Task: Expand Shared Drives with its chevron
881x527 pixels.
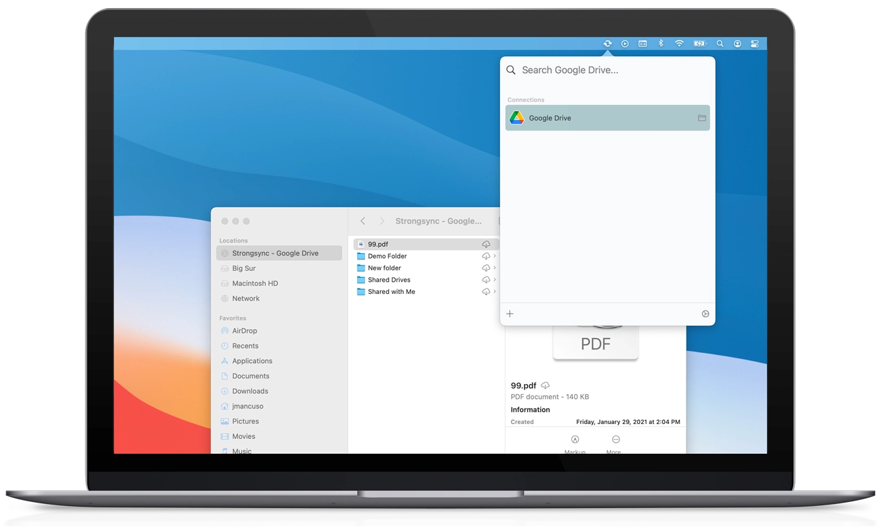Action: (x=495, y=280)
